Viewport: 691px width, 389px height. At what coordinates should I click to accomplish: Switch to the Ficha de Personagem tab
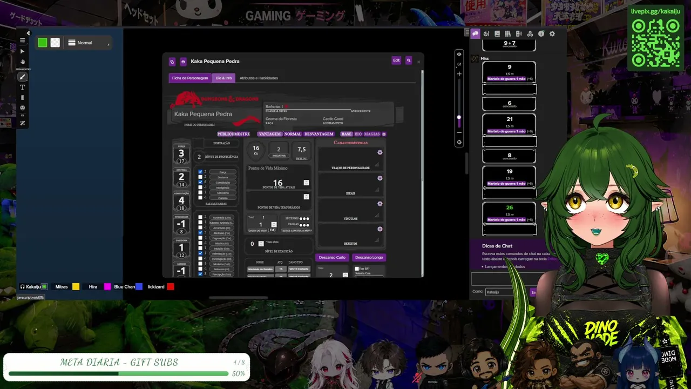(x=190, y=78)
